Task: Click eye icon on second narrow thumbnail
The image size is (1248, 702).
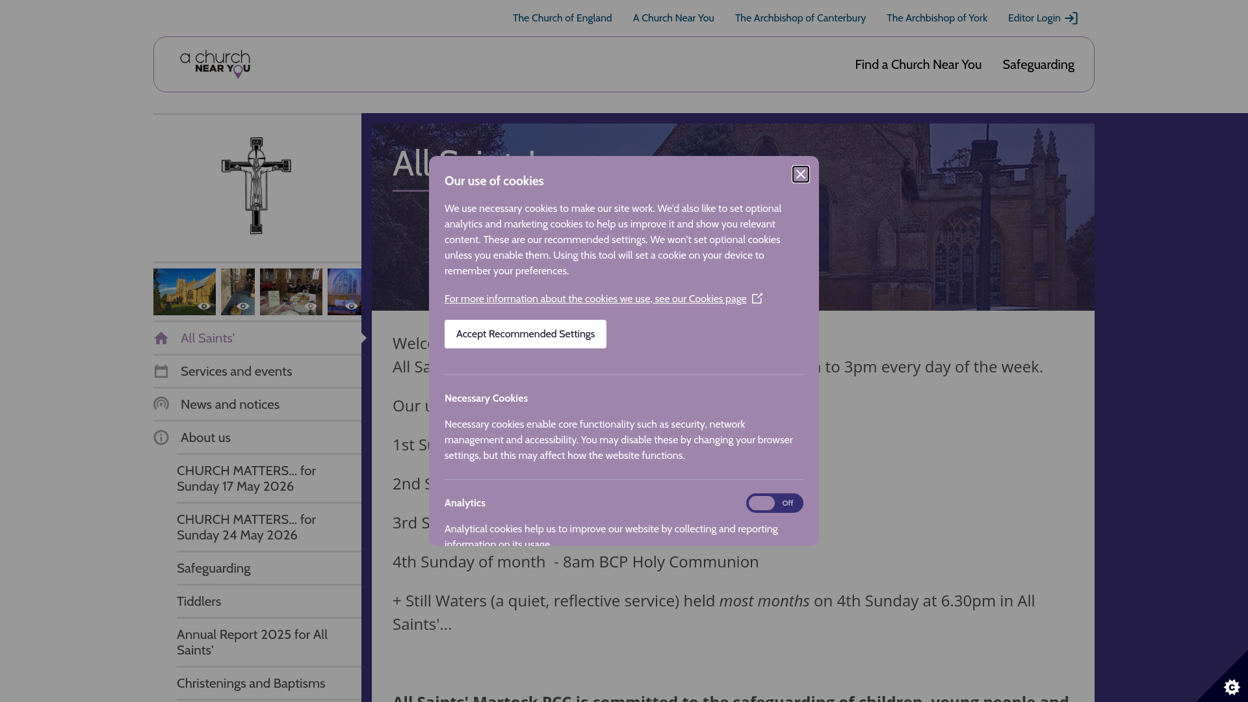Action: (243, 306)
